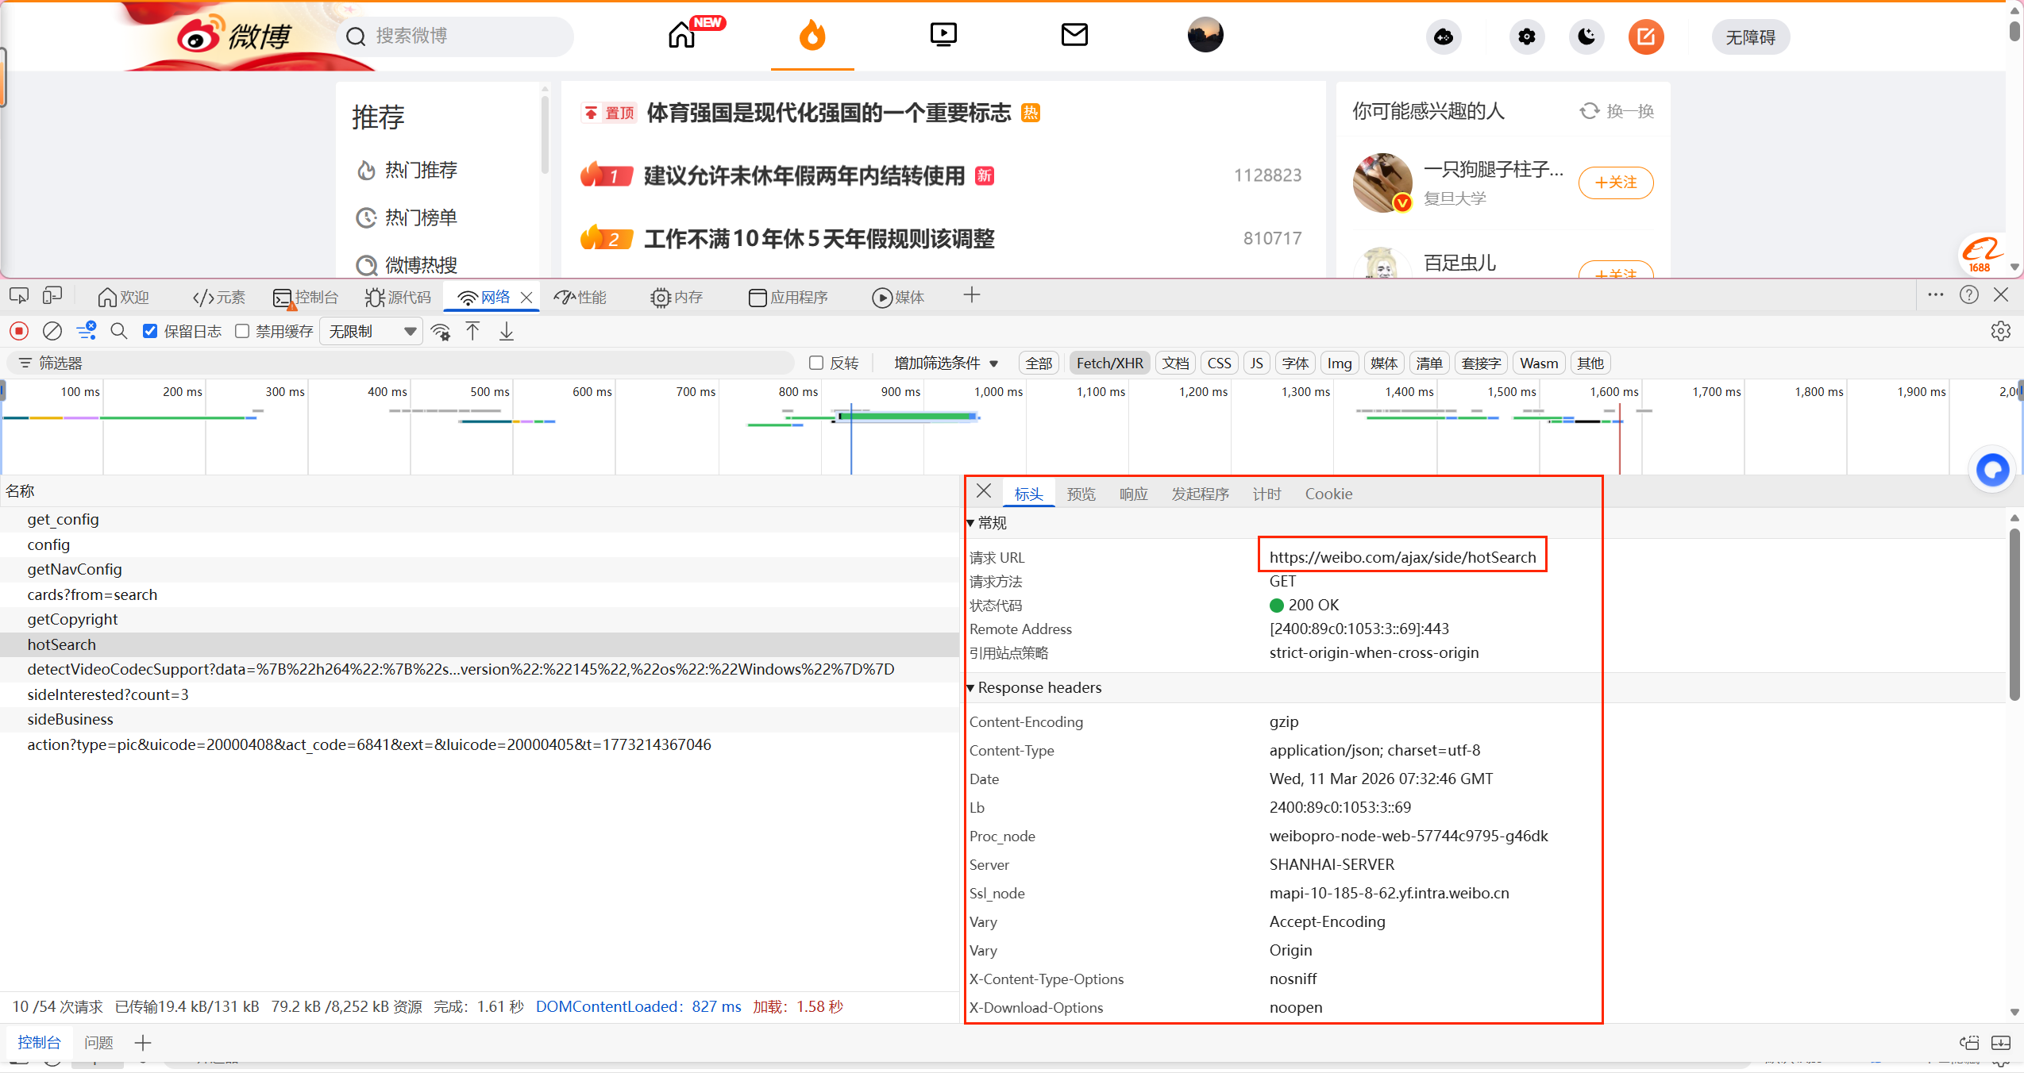Open the 控制台 DevTools tab
2024x1073 pixels.
(306, 297)
